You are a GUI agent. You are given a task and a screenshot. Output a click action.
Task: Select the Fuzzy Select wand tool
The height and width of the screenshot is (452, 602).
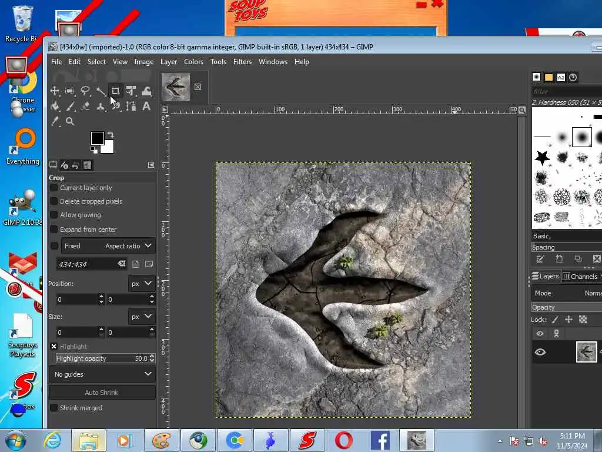(x=101, y=91)
